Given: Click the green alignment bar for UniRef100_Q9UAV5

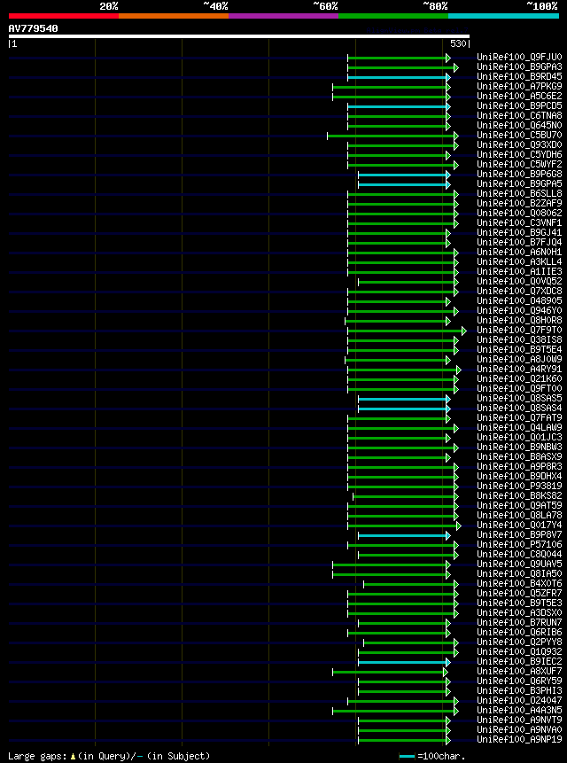Looking at the screenshot, I should tap(390, 564).
